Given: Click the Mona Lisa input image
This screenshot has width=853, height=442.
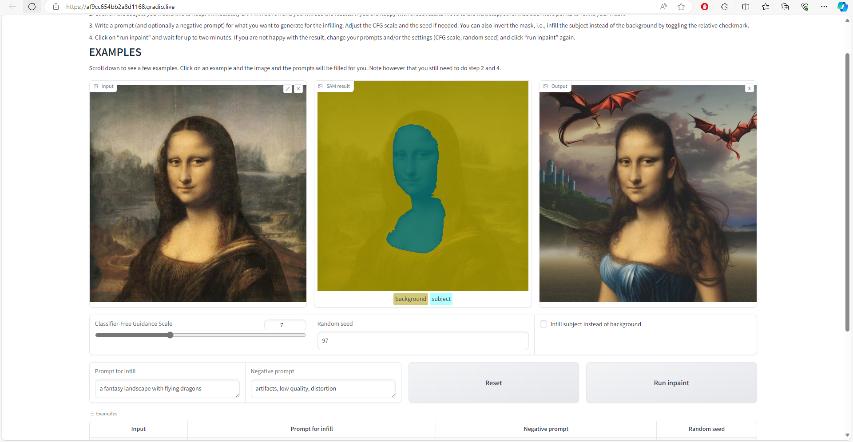Looking at the screenshot, I should pyautogui.click(x=198, y=193).
